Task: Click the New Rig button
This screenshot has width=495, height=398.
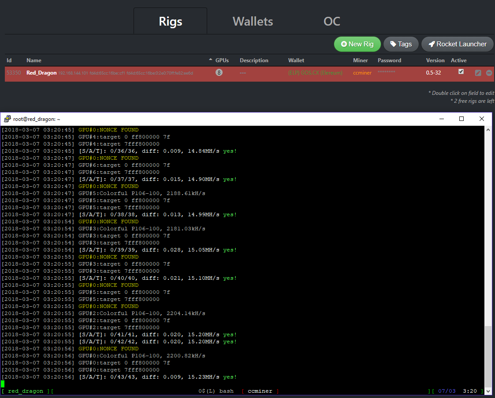Action: click(357, 44)
